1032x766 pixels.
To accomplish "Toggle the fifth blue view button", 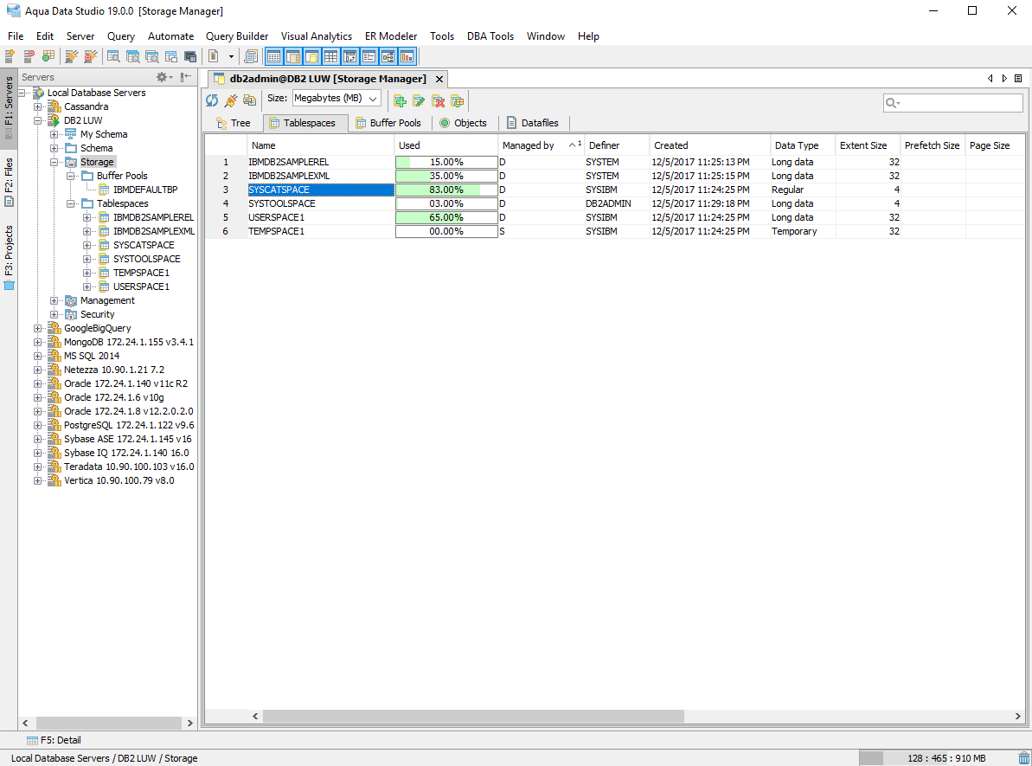I will click(x=350, y=56).
